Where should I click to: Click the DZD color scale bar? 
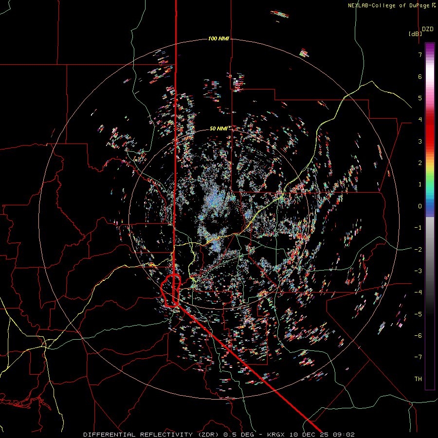tap(430, 216)
